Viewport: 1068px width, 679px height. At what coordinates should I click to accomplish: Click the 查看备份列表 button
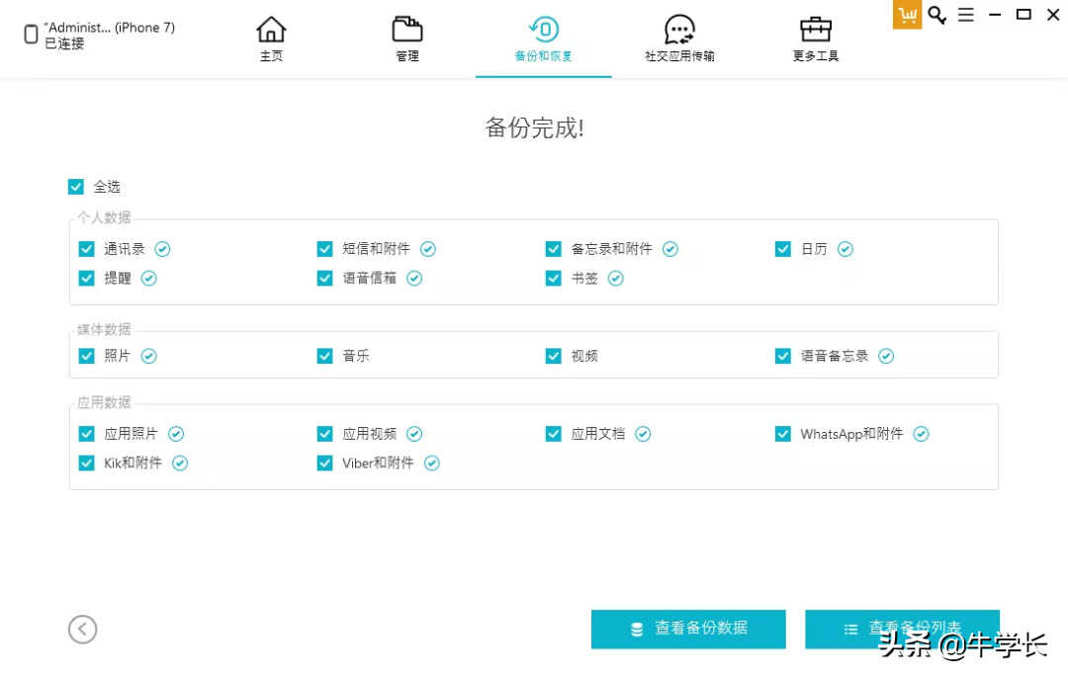[902, 629]
